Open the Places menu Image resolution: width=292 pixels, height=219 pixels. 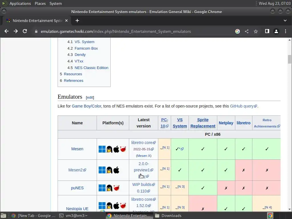(40, 3)
